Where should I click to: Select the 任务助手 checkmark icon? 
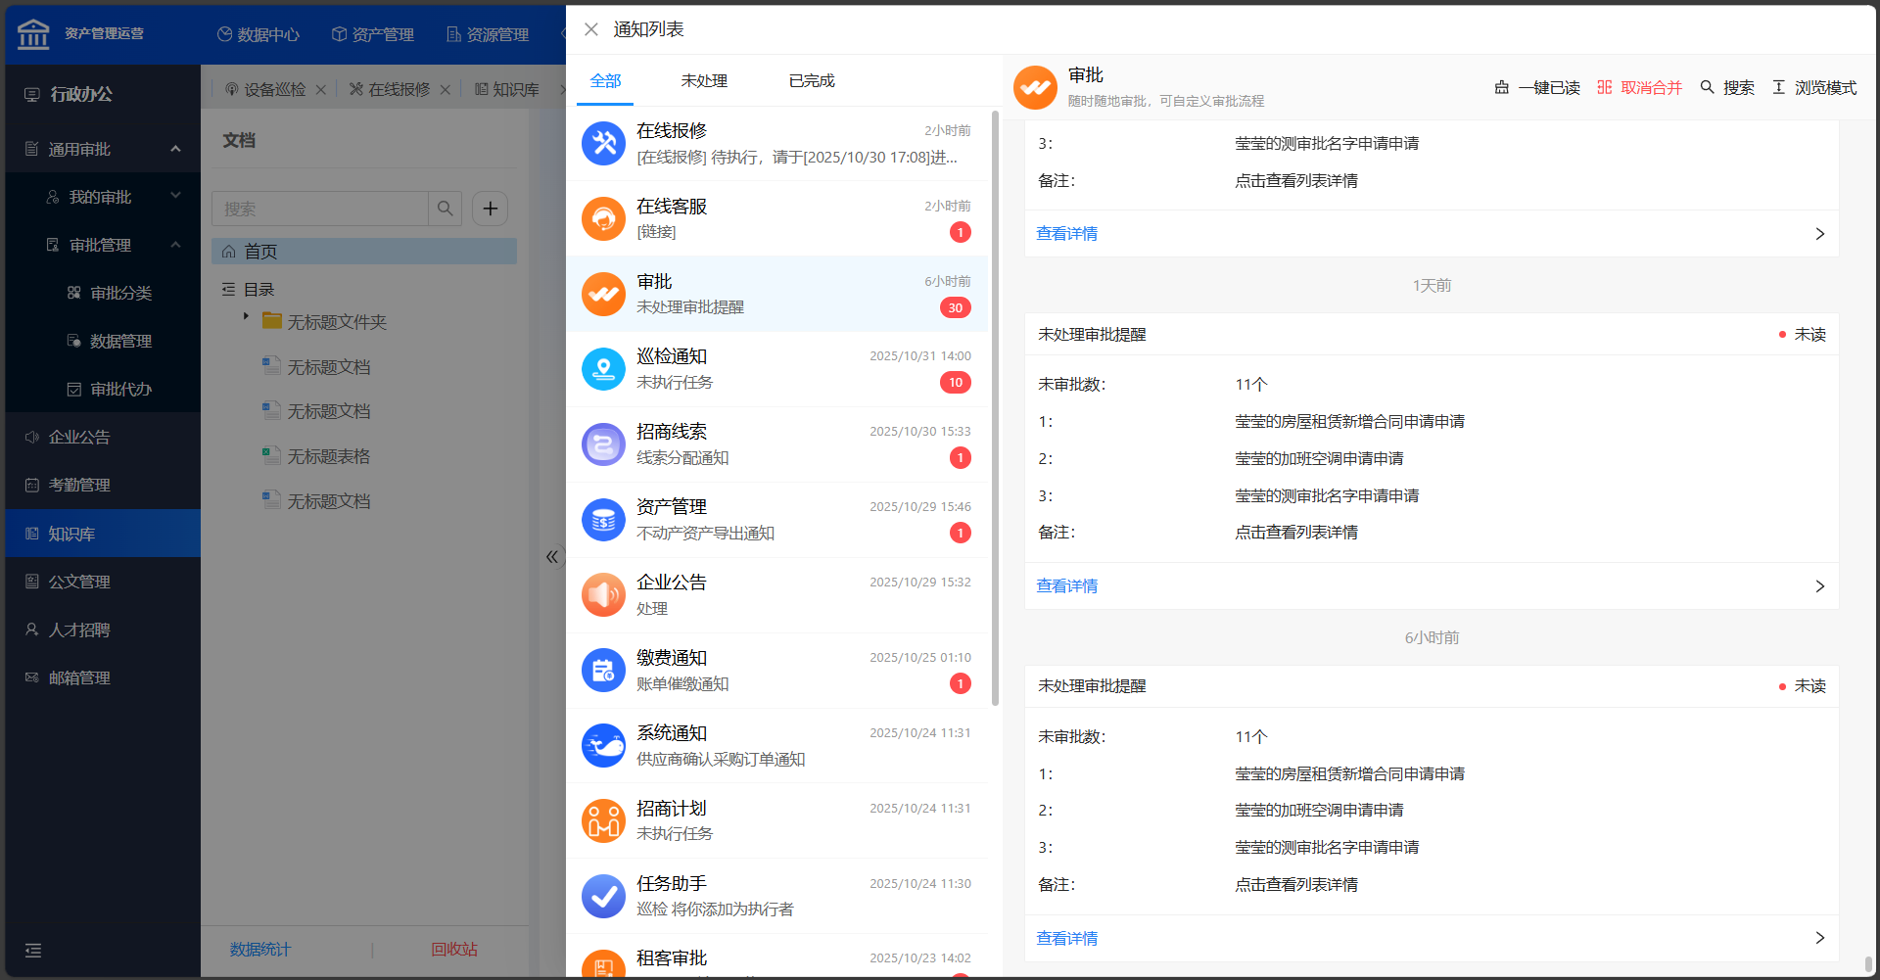point(603,896)
